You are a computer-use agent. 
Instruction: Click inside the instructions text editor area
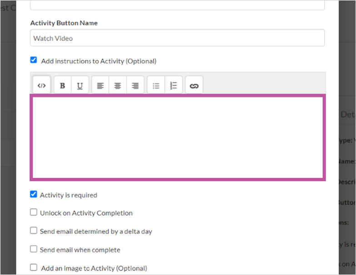[178, 137]
